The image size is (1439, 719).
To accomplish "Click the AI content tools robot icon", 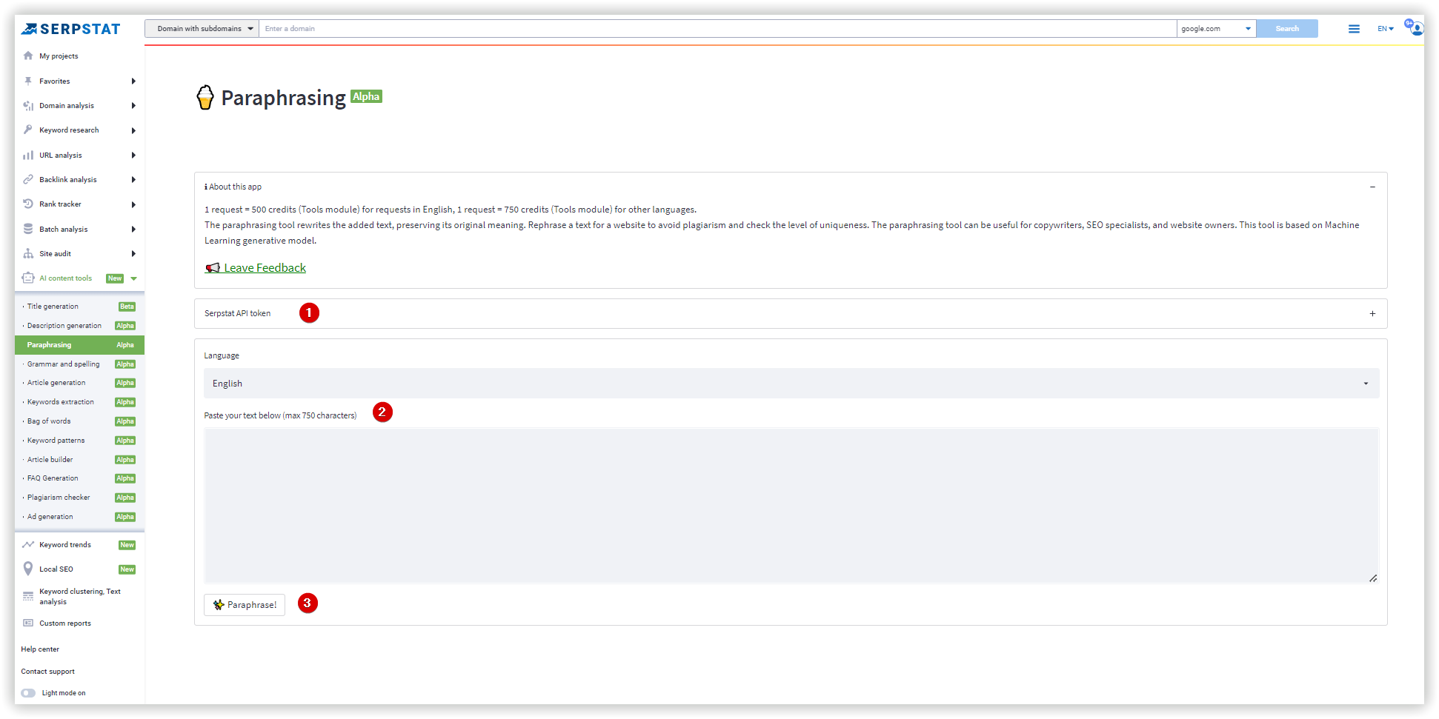I will [x=28, y=278].
